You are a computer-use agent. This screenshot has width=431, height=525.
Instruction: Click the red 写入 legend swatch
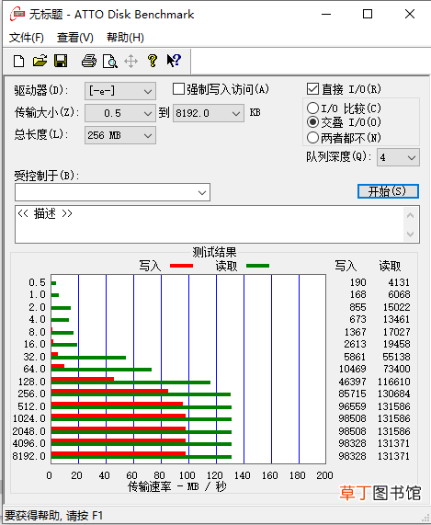pyautogui.click(x=181, y=266)
